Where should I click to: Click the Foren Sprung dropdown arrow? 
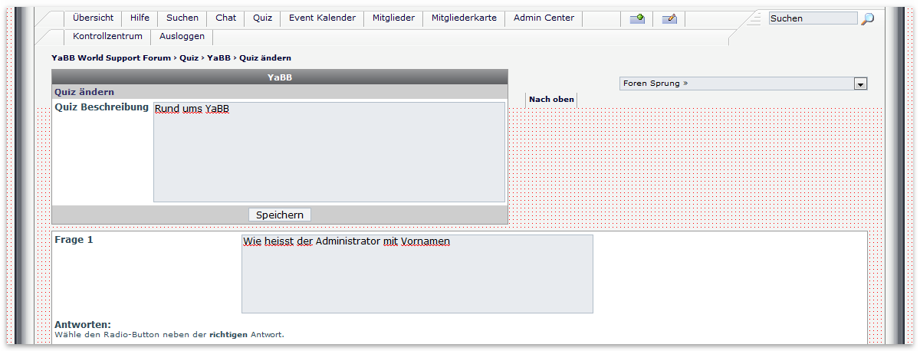(x=860, y=84)
